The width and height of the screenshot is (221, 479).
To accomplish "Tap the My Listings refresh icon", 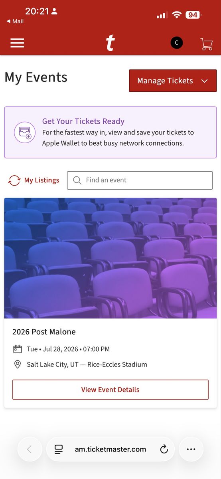I will tap(14, 180).
